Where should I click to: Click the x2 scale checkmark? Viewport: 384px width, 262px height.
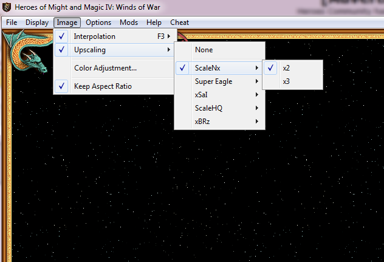pos(270,68)
